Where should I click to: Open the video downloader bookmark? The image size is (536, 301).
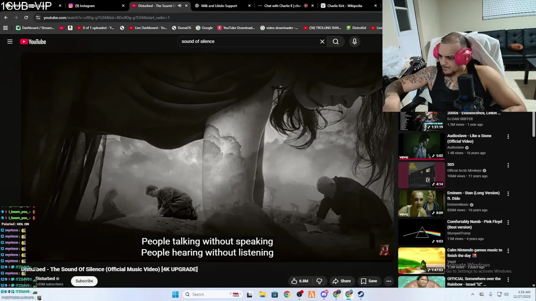pyautogui.click(x=279, y=28)
